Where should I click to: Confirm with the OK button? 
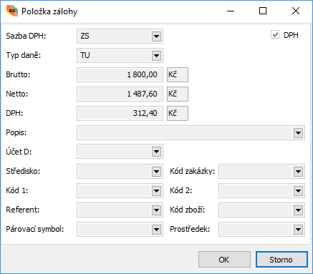[224, 260]
